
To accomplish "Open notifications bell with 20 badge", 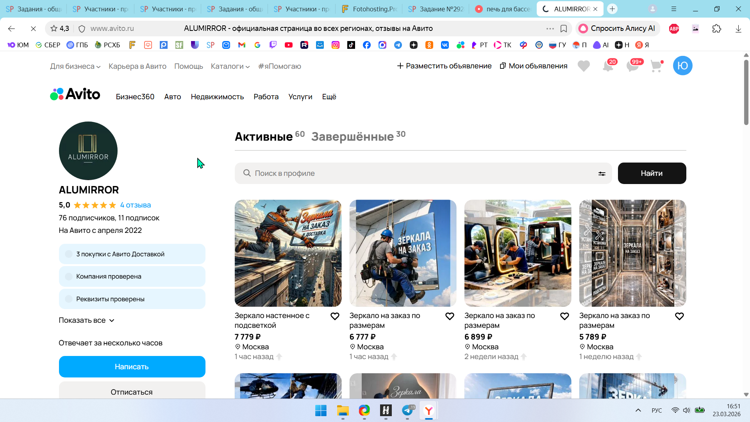I will point(608,66).
